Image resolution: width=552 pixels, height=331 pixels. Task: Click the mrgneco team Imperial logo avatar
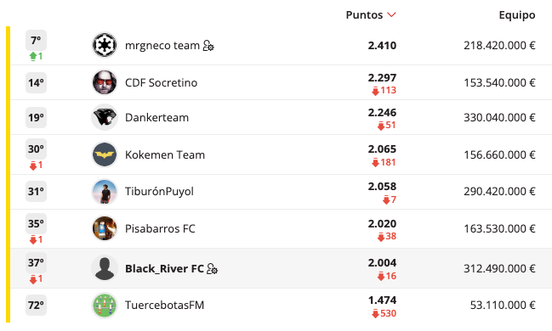click(x=105, y=45)
